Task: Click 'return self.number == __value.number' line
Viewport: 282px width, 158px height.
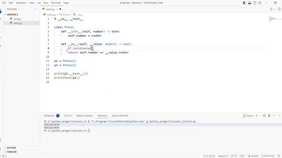Action: click(98, 53)
